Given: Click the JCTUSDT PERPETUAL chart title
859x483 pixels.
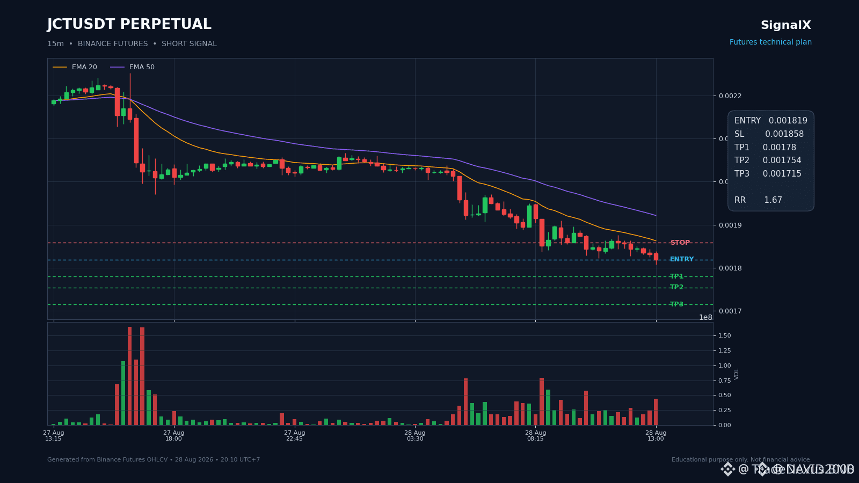Looking at the screenshot, I should coord(129,25).
